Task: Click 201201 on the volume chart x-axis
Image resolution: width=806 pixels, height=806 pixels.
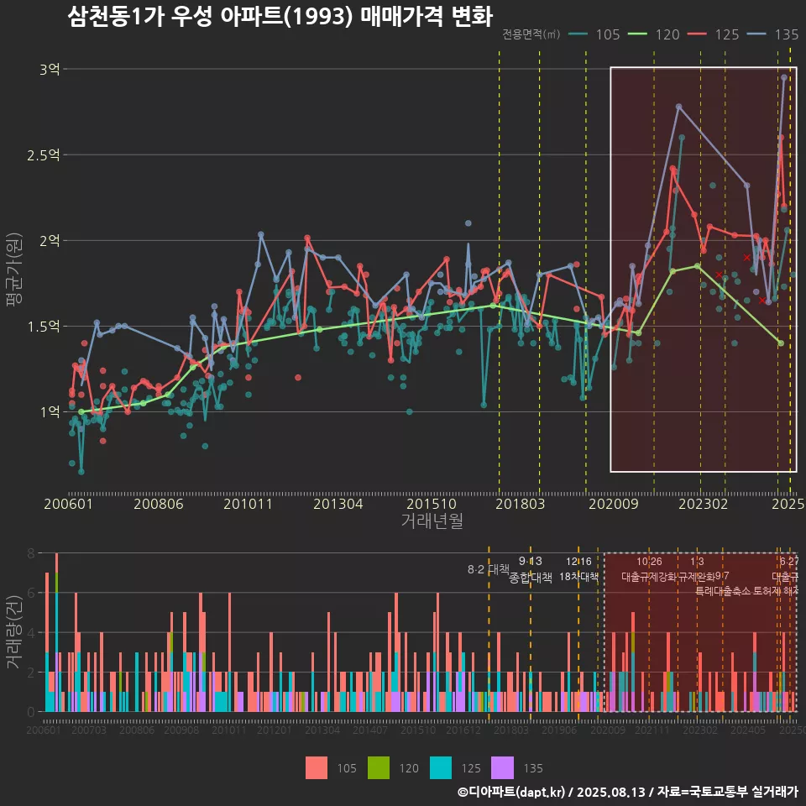Action: coord(275,730)
